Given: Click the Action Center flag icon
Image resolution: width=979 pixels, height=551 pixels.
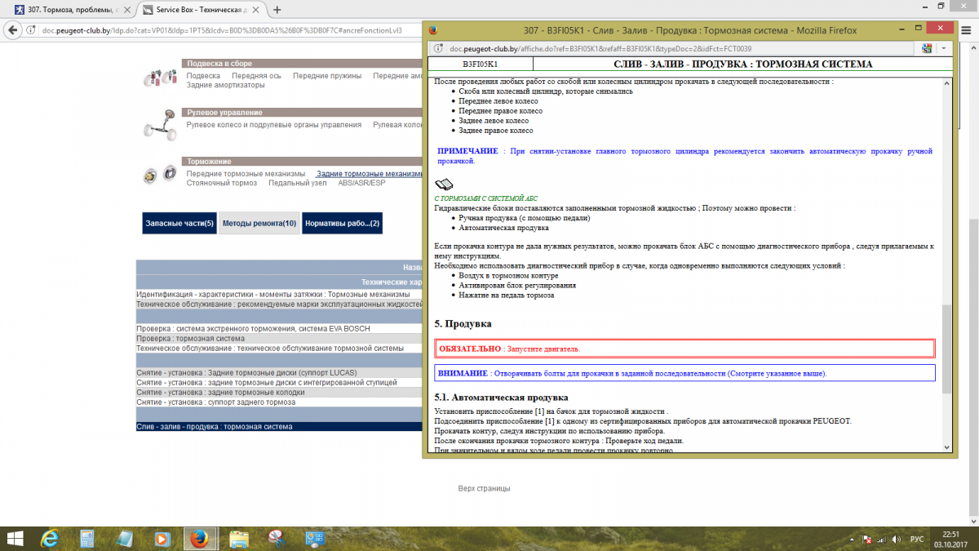Looking at the screenshot, I should pos(866,539).
